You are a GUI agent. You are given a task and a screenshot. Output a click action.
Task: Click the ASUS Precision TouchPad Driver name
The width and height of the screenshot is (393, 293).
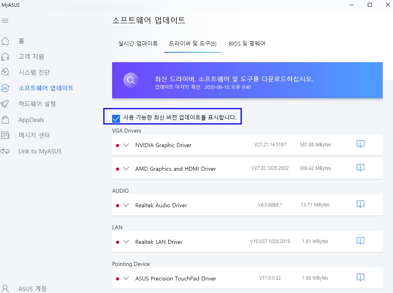(x=175, y=278)
